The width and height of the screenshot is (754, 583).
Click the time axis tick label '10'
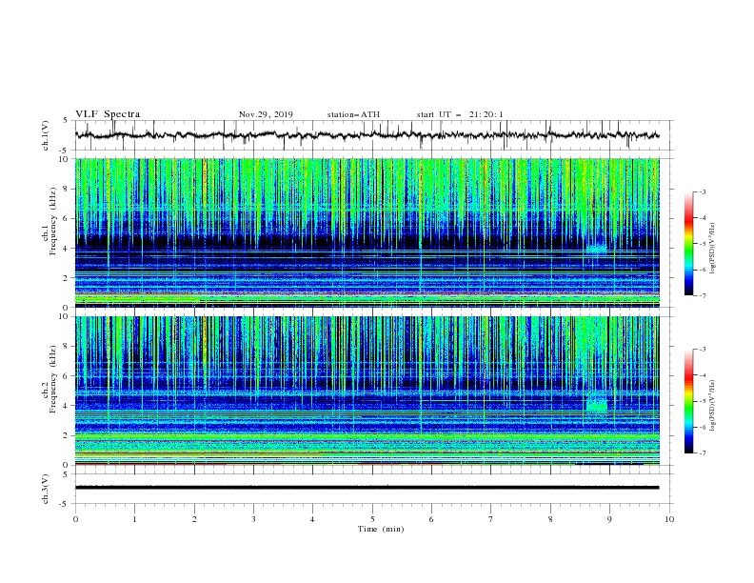point(669,519)
